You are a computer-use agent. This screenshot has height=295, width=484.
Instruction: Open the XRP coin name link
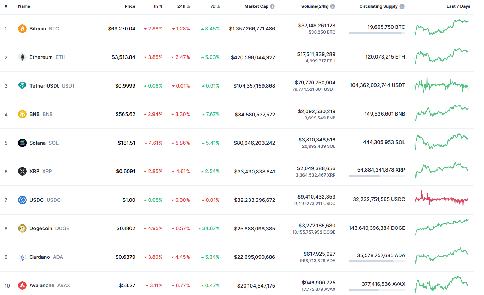click(34, 171)
